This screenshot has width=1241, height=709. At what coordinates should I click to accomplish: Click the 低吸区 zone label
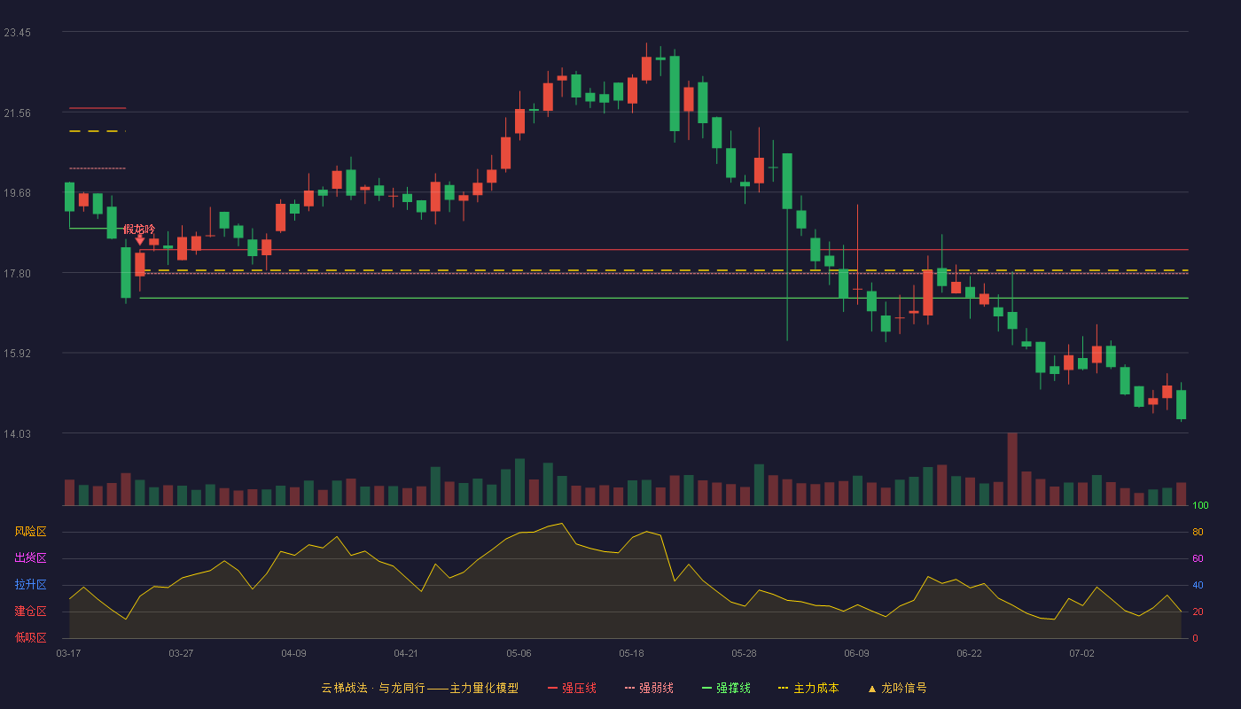click(x=30, y=636)
